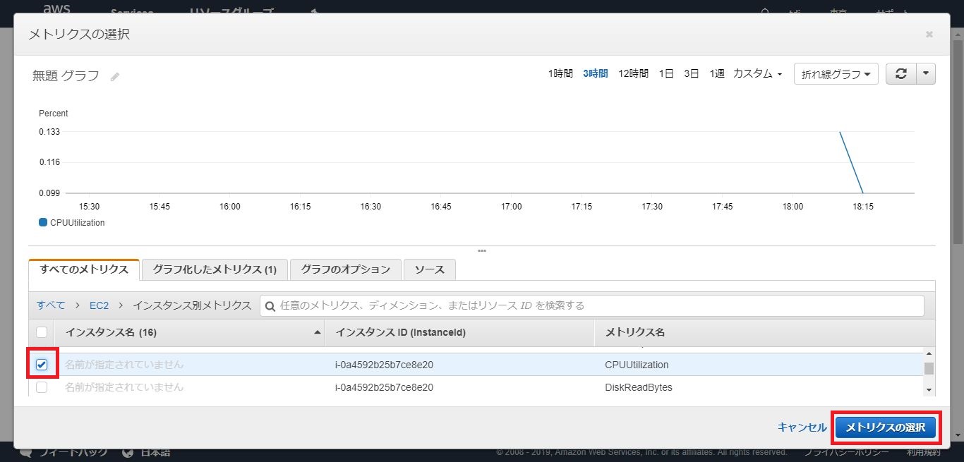Click the キャンセル link

click(x=802, y=427)
